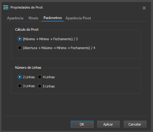
Task: Close the Propriedades de Pivot dialog
Action: click(x=144, y=8)
